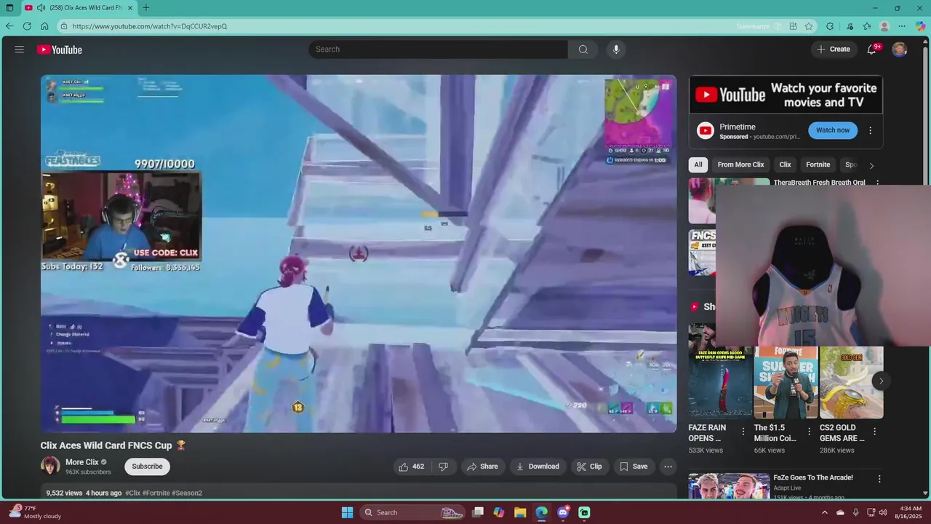Click Summarize in the address bar
The height and width of the screenshot is (524, 931).
(753, 26)
